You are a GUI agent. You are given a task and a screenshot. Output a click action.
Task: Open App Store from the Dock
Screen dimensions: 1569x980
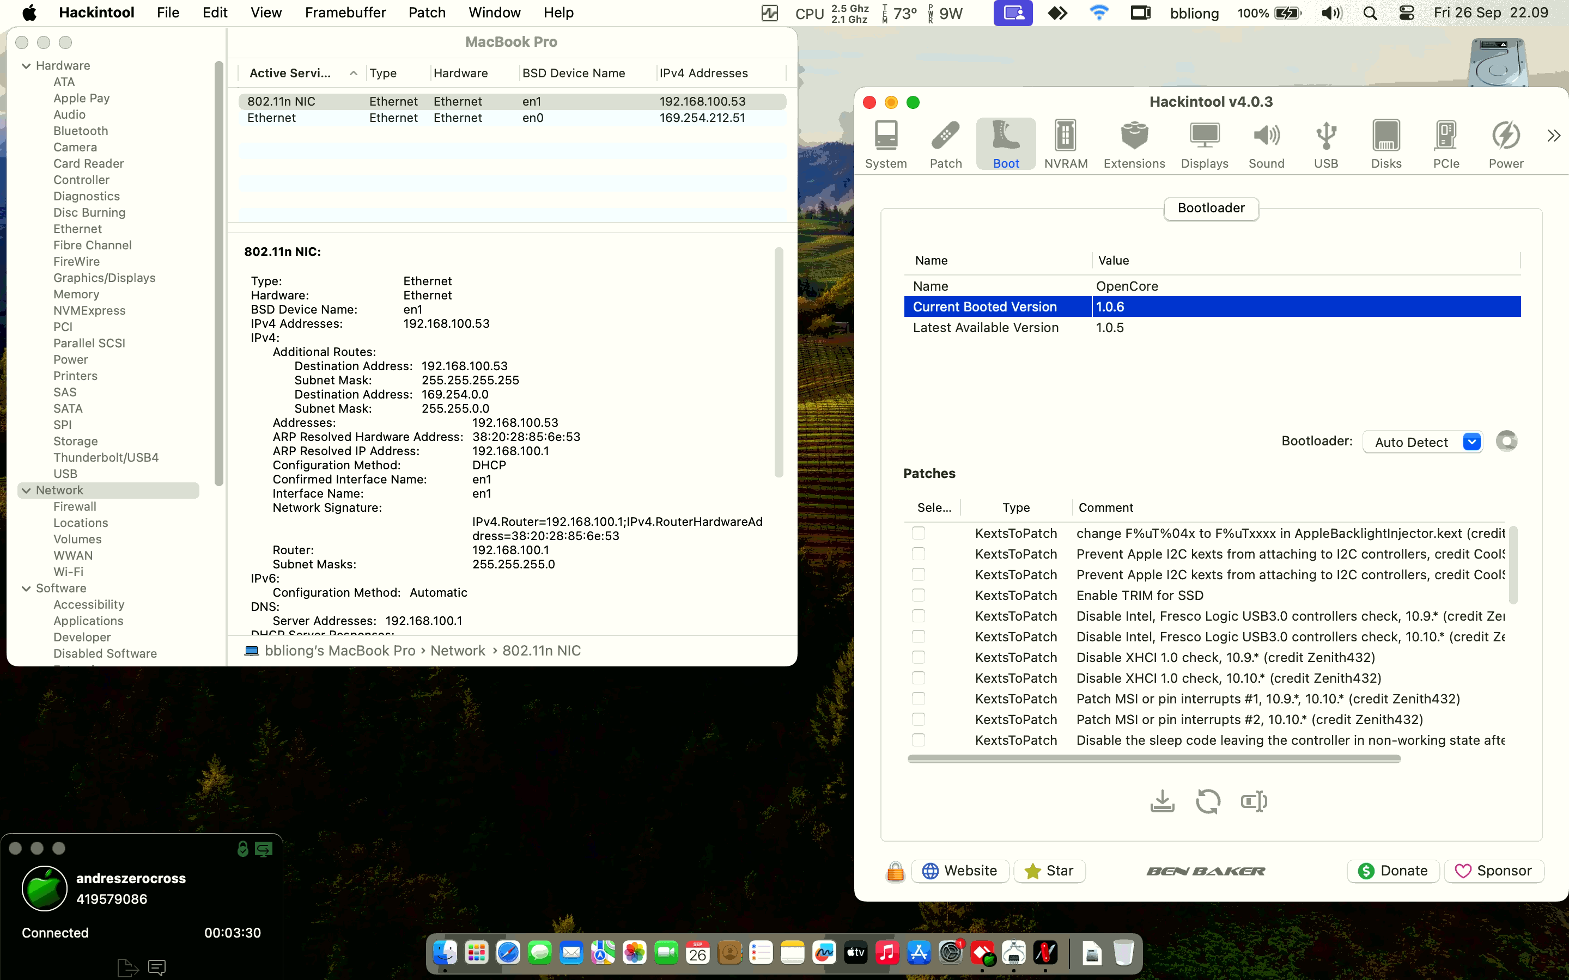click(919, 953)
